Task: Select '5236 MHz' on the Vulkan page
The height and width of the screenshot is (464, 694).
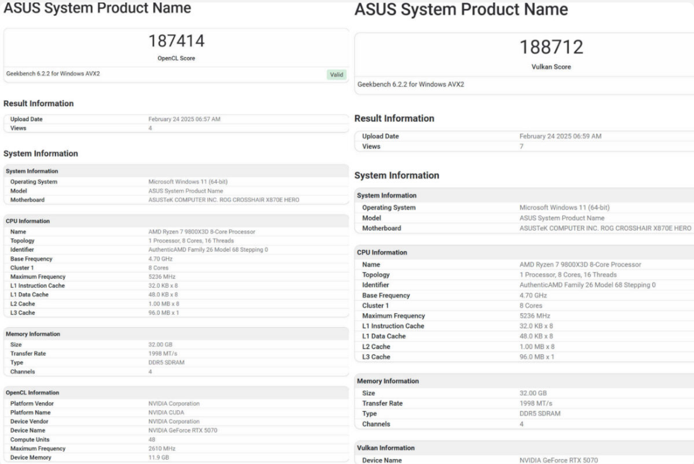Action: coord(534,316)
